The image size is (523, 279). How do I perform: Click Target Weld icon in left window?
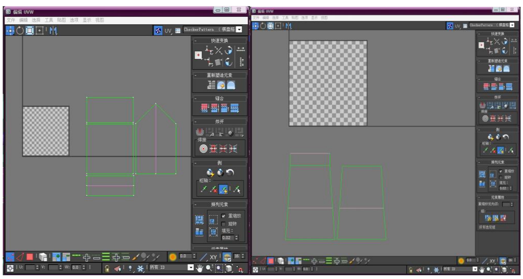[x=203, y=149]
